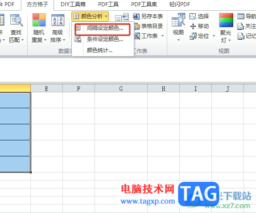Expand the 随机重复 dropdown arrow

click(x=45, y=40)
